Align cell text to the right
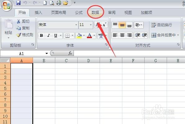Viewport: 185px width, 124px height. coord(129,35)
